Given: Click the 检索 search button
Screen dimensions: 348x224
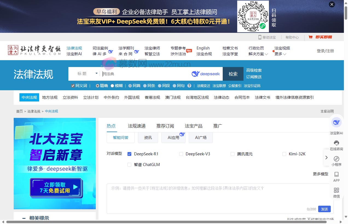Looking at the screenshot, I should [x=233, y=74].
